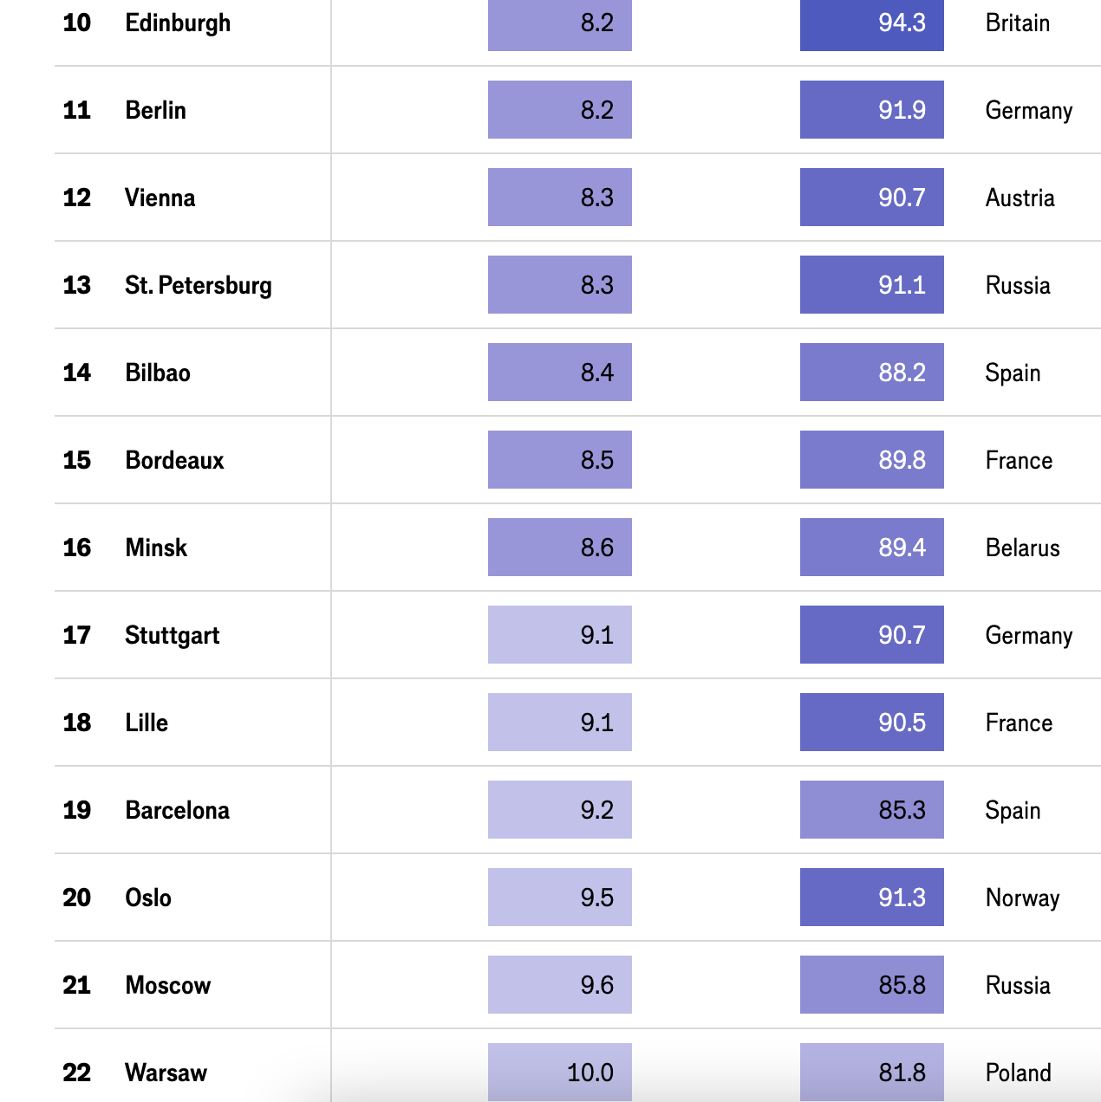Click Stuttgart in the city column
This screenshot has width=1101, height=1102.
[172, 635]
